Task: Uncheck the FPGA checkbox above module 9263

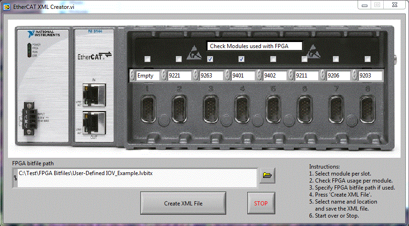Action: [x=210, y=59]
